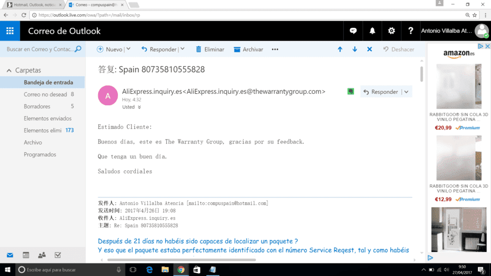The image size is (491, 276).
Task: Open Windows Start menu
Action: pyautogui.click(x=8, y=269)
